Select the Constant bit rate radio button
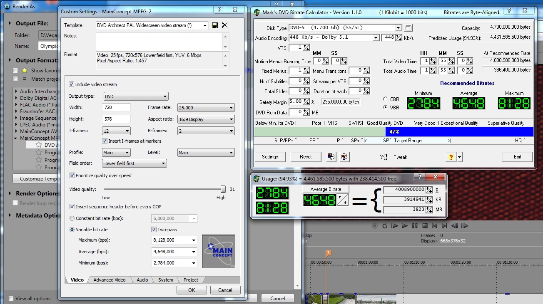 click(x=72, y=218)
